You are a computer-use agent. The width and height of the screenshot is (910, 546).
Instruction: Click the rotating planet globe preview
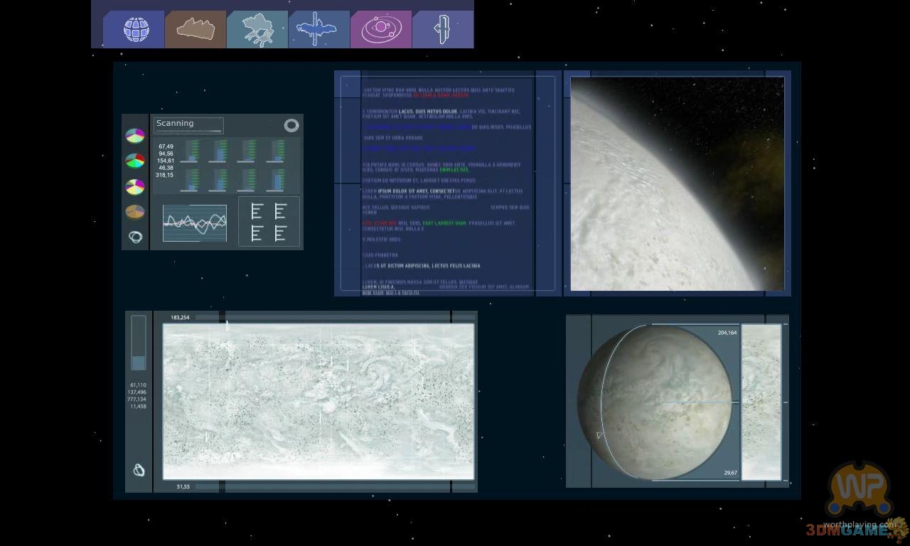658,402
